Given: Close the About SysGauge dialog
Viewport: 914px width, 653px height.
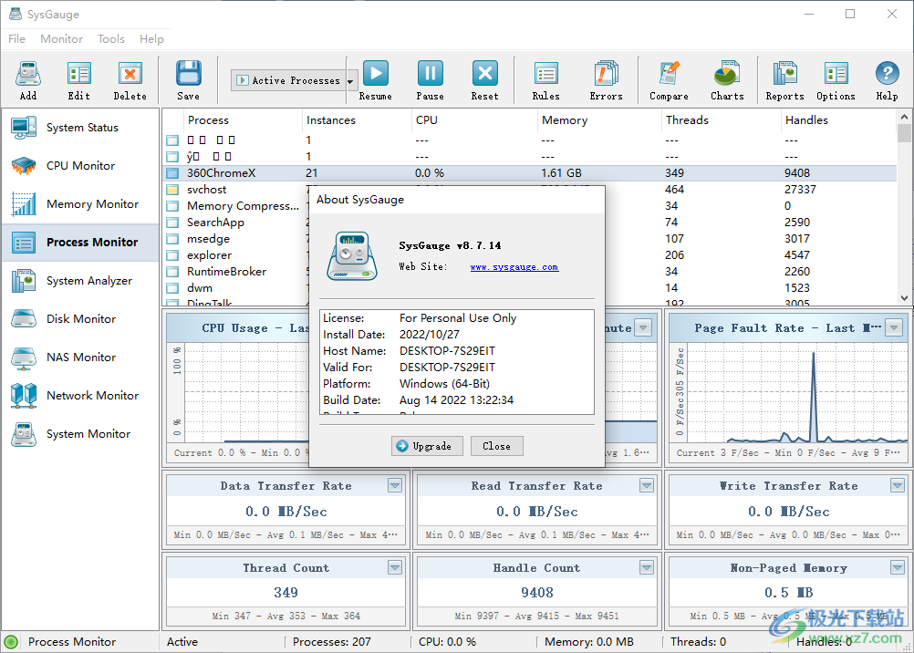Looking at the screenshot, I should point(496,446).
